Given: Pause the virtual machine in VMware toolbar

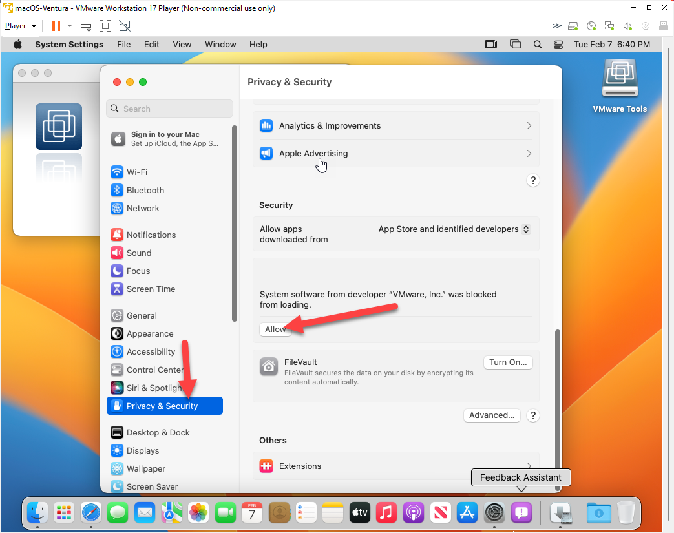Looking at the screenshot, I should tap(56, 26).
